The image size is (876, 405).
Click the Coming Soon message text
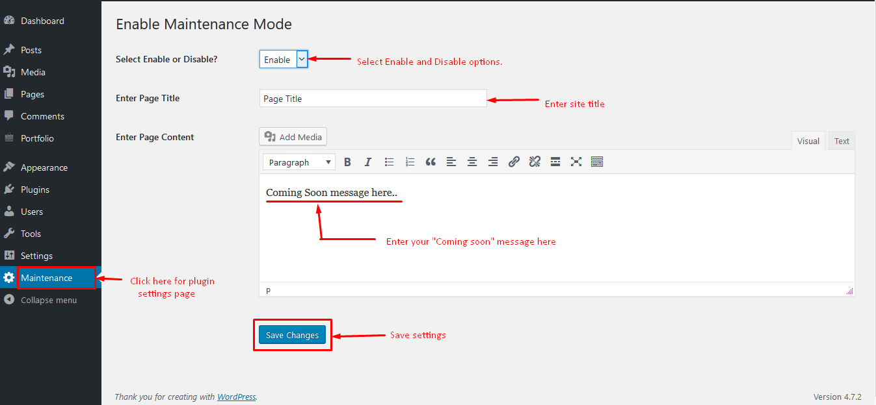point(331,193)
